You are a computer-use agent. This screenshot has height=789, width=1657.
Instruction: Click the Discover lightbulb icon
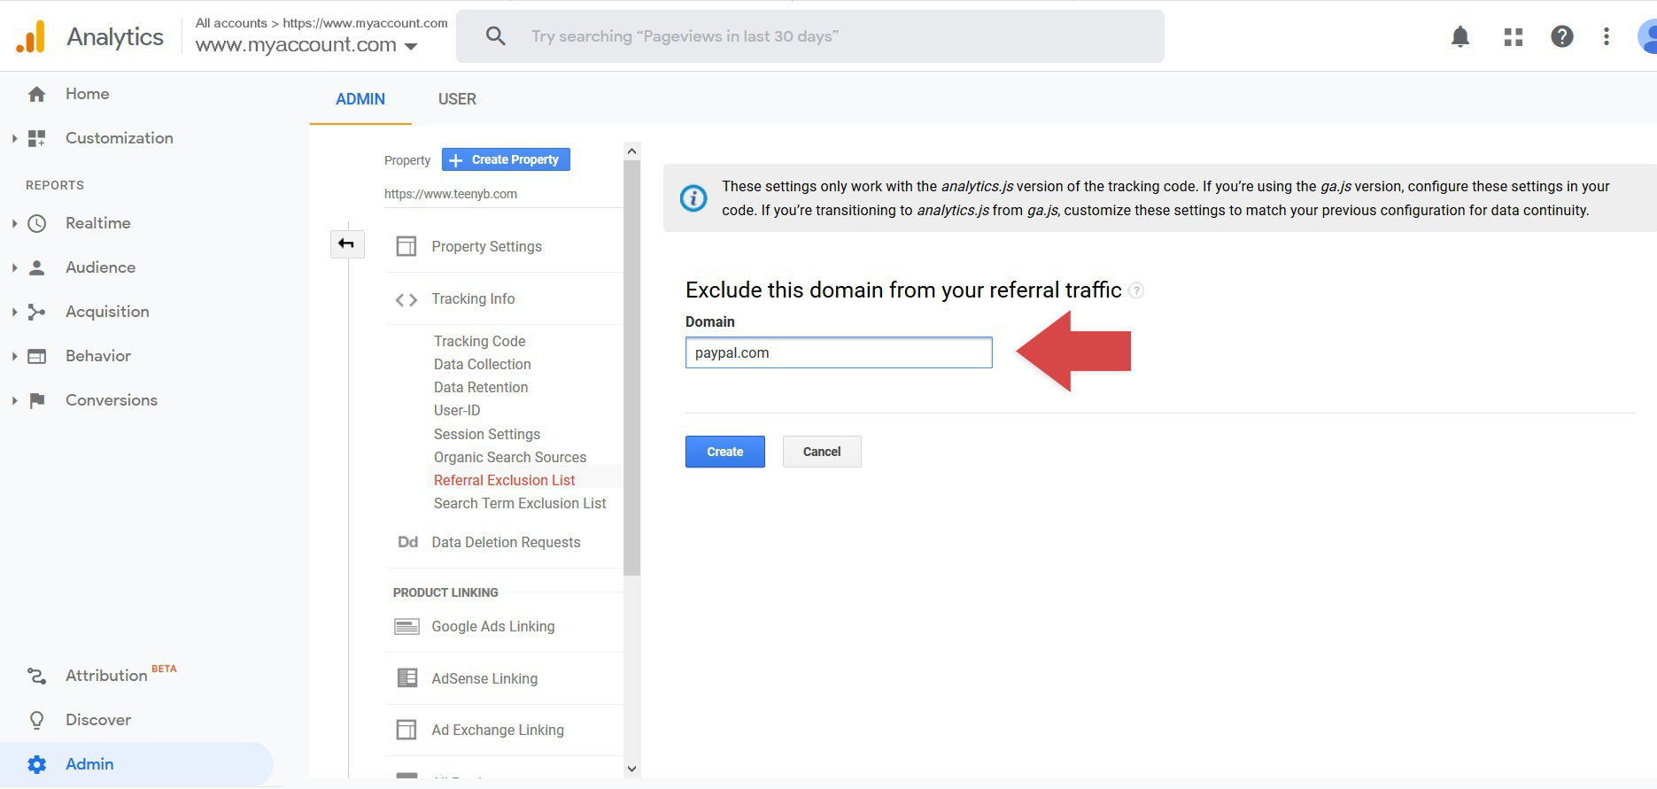(36, 720)
